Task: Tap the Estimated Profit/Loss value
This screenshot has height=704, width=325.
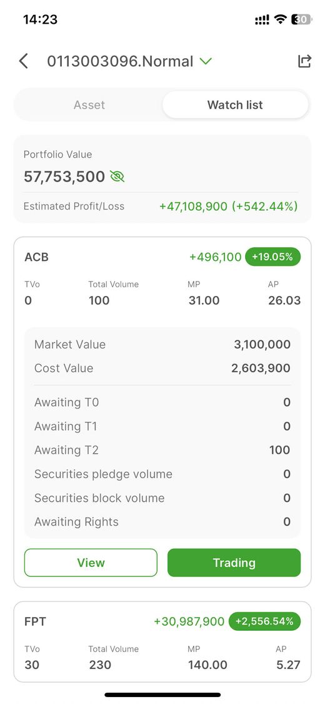Action: [229, 207]
